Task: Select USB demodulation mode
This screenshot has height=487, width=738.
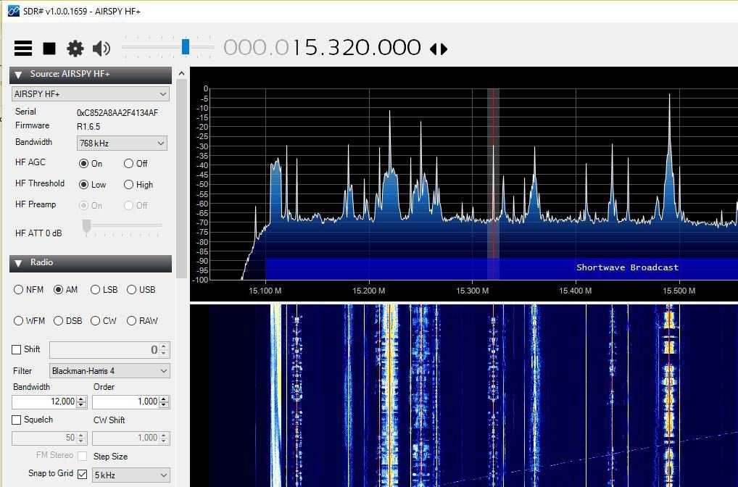Action: pyautogui.click(x=131, y=290)
